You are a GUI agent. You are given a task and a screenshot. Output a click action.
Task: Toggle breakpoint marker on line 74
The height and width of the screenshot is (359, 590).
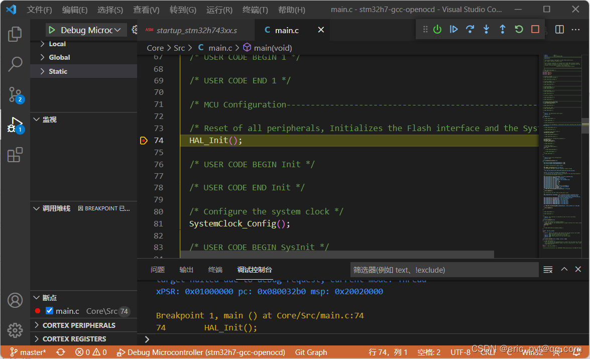click(x=144, y=141)
